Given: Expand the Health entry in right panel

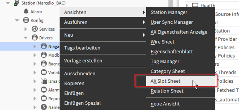Looking at the screenshot, I should 187,6.
